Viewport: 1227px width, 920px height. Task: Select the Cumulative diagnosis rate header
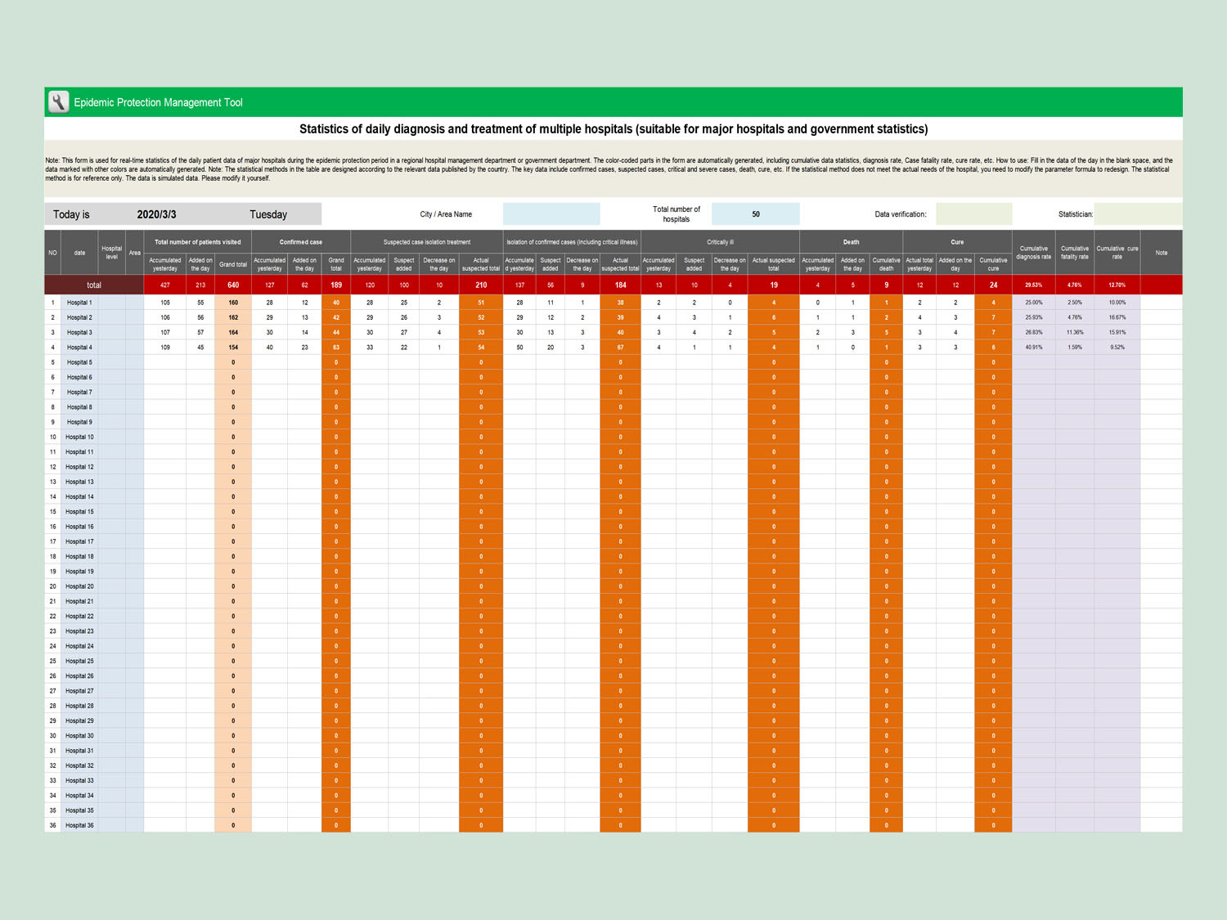coord(1033,253)
